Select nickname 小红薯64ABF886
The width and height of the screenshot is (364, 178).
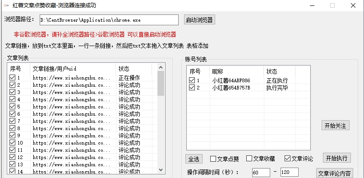pyautogui.click(x=231, y=80)
